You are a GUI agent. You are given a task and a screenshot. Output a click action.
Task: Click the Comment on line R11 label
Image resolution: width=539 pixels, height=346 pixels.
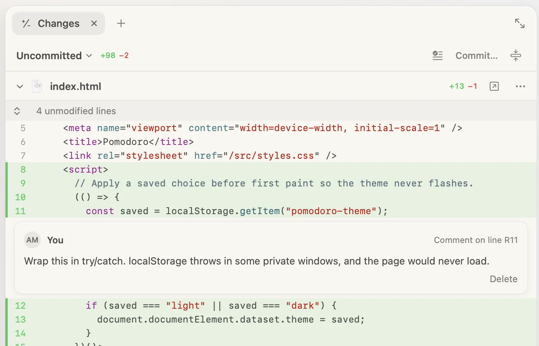[476, 240]
